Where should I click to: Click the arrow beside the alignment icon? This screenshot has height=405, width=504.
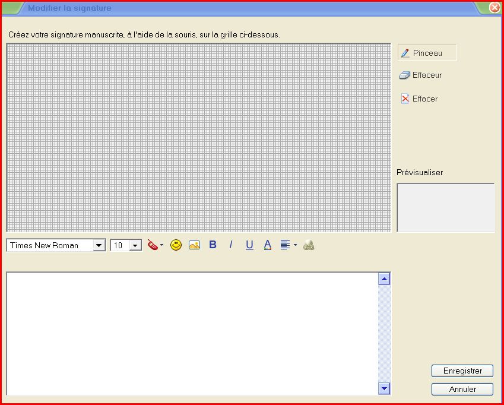pyautogui.click(x=295, y=245)
